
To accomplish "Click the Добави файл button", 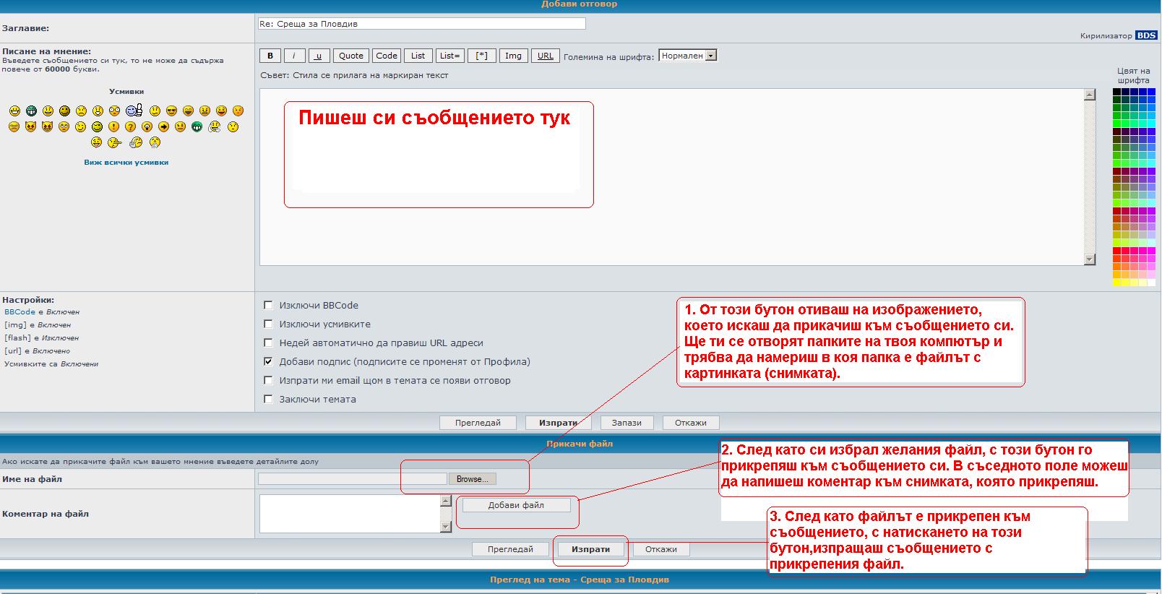I will point(516,505).
